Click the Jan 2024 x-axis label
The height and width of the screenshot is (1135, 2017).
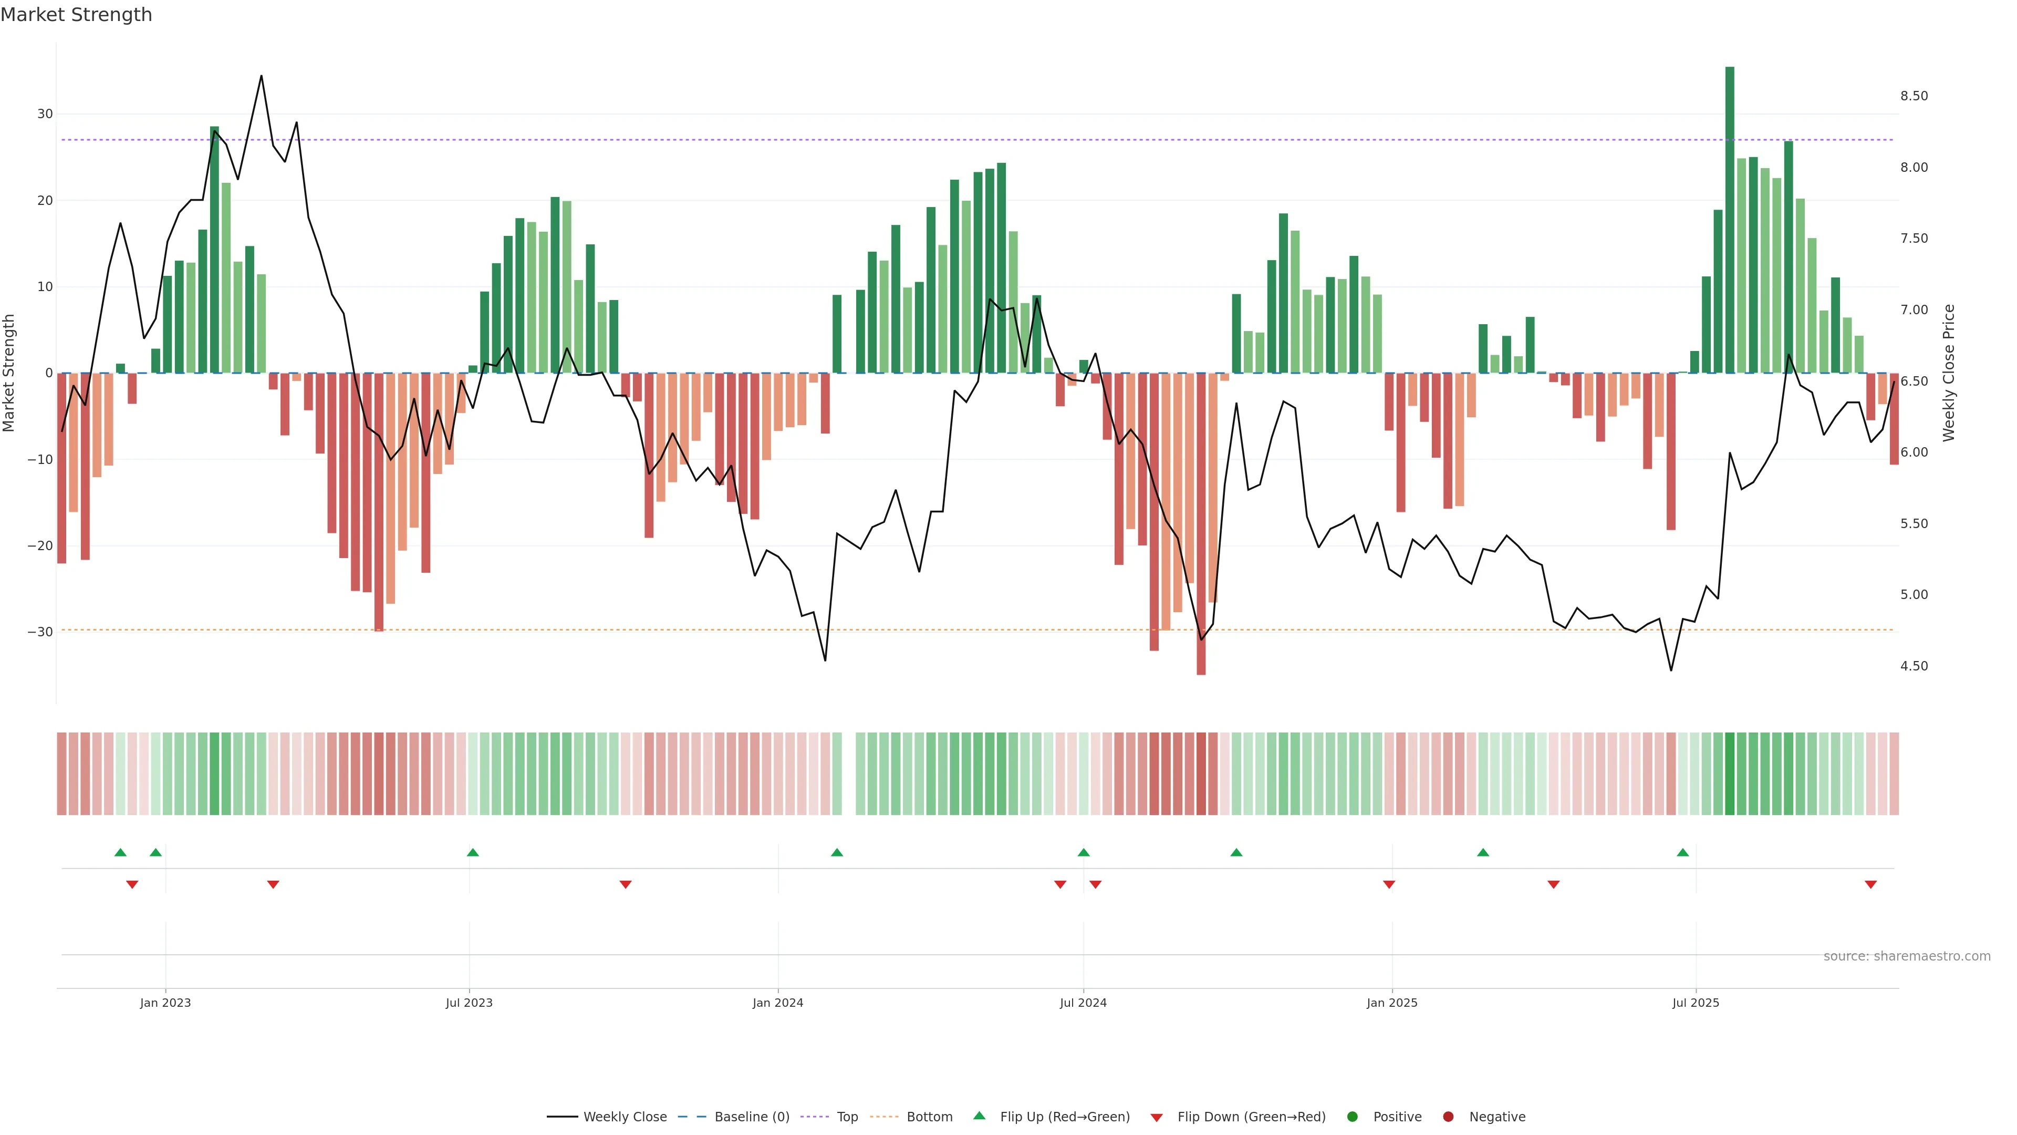(777, 1003)
